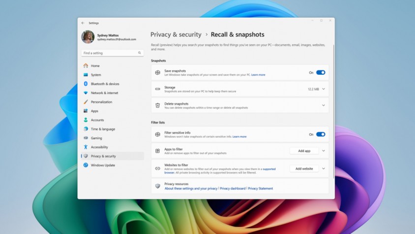The image size is (415, 234).
Task: Expand the Apps to filter chevron
Action: click(x=324, y=151)
